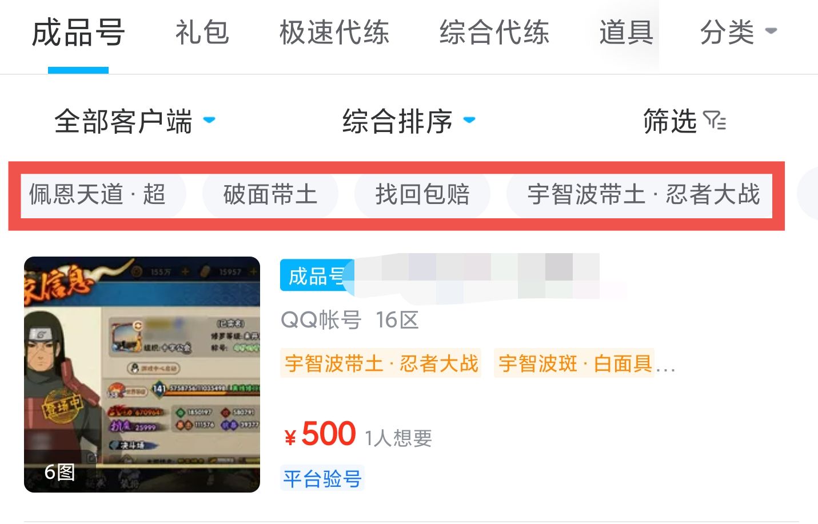Click the 平台验号 label
The height and width of the screenshot is (524, 818).
[323, 478]
